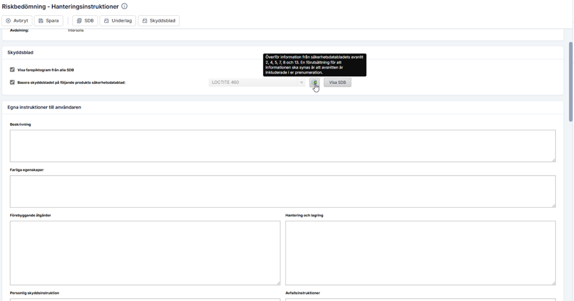Open the SDB toolbar button
This screenshot has width=574, height=301.
pyautogui.click(x=85, y=21)
